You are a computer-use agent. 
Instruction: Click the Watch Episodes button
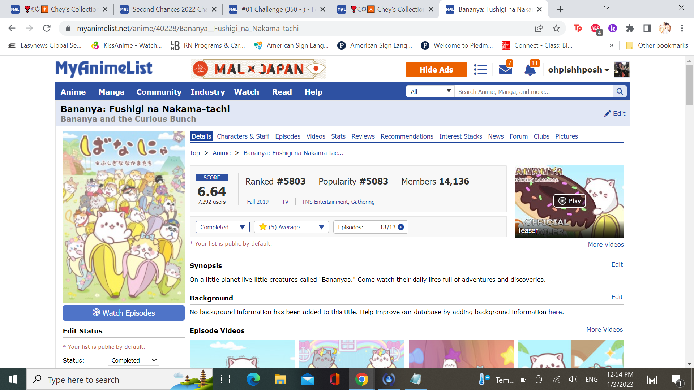point(124,313)
